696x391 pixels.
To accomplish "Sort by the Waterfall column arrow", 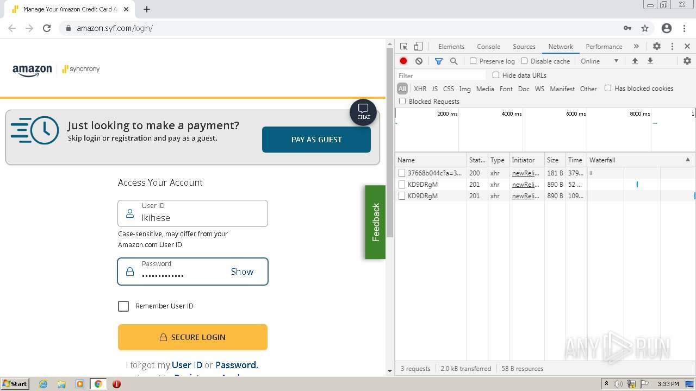I will (687, 160).
